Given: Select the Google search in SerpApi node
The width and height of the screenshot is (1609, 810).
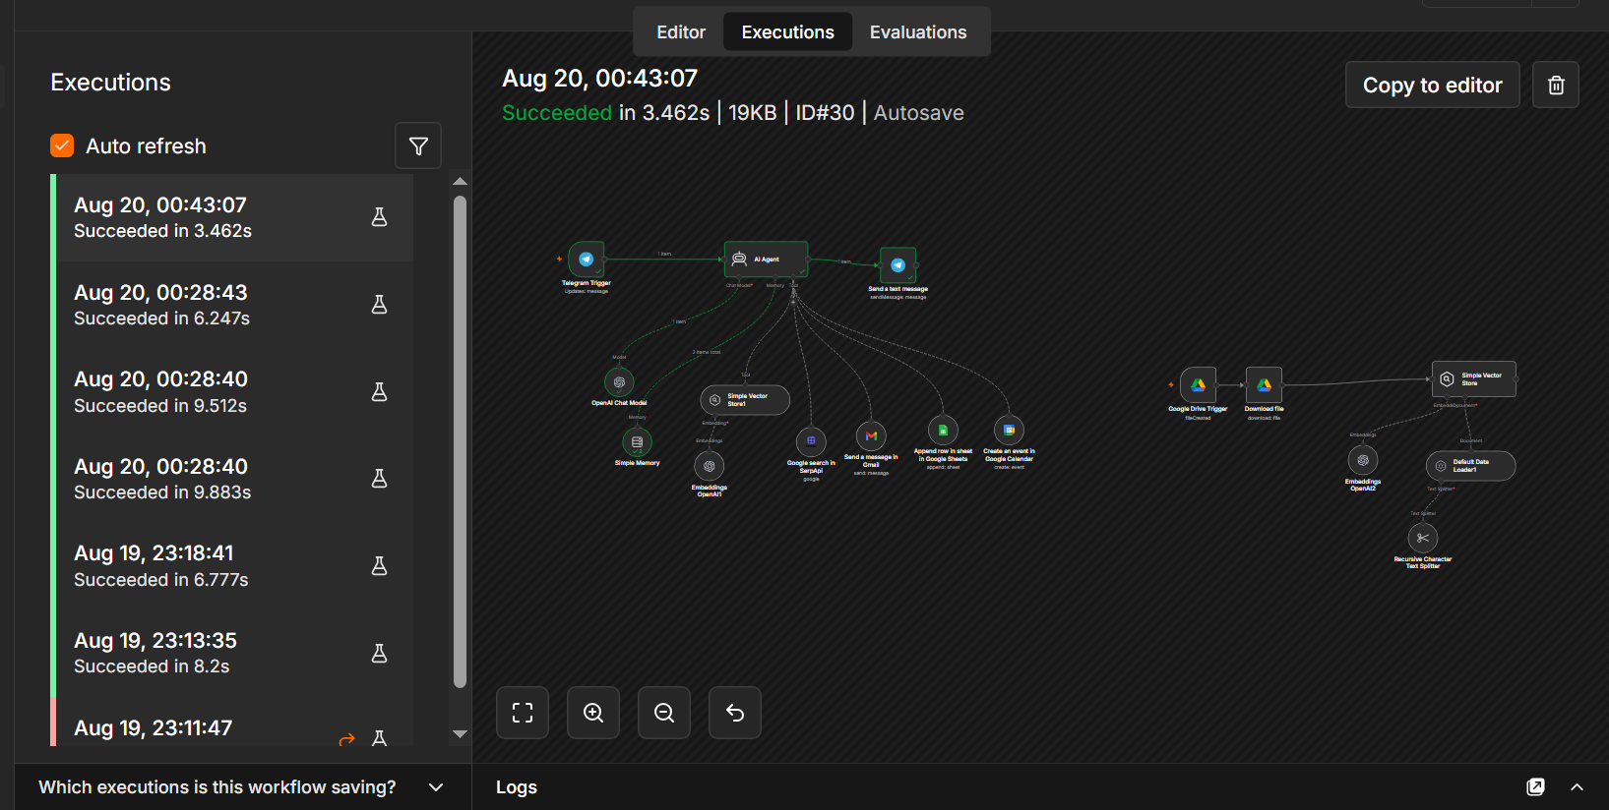Looking at the screenshot, I should pyautogui.click(x=811, y=441).
